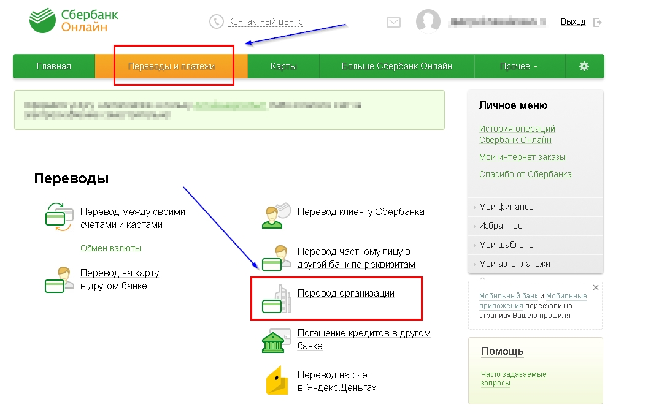Screen dimensions: 651x410
Task: Click the logout door icon
Action: 598,22
